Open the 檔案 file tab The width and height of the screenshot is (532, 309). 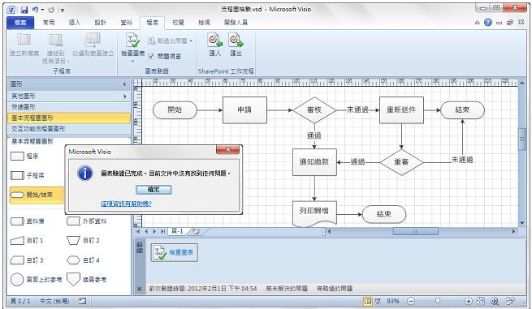pos(20,23)
